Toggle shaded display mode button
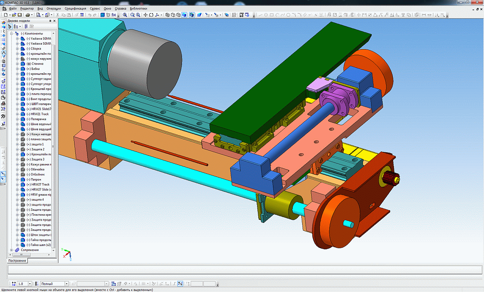The image size is (484, 292). coord(184,15)
